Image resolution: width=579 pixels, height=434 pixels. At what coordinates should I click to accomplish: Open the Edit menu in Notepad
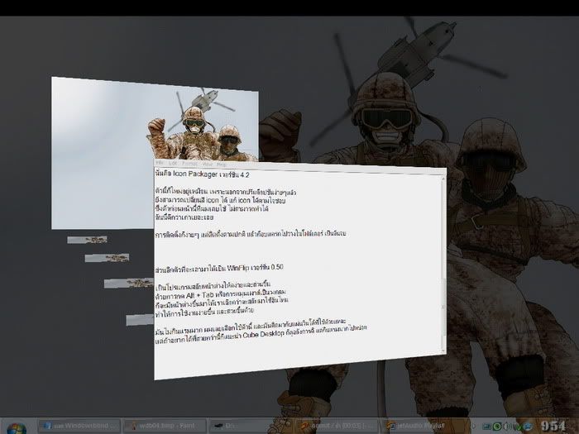(x=173, y=163)
